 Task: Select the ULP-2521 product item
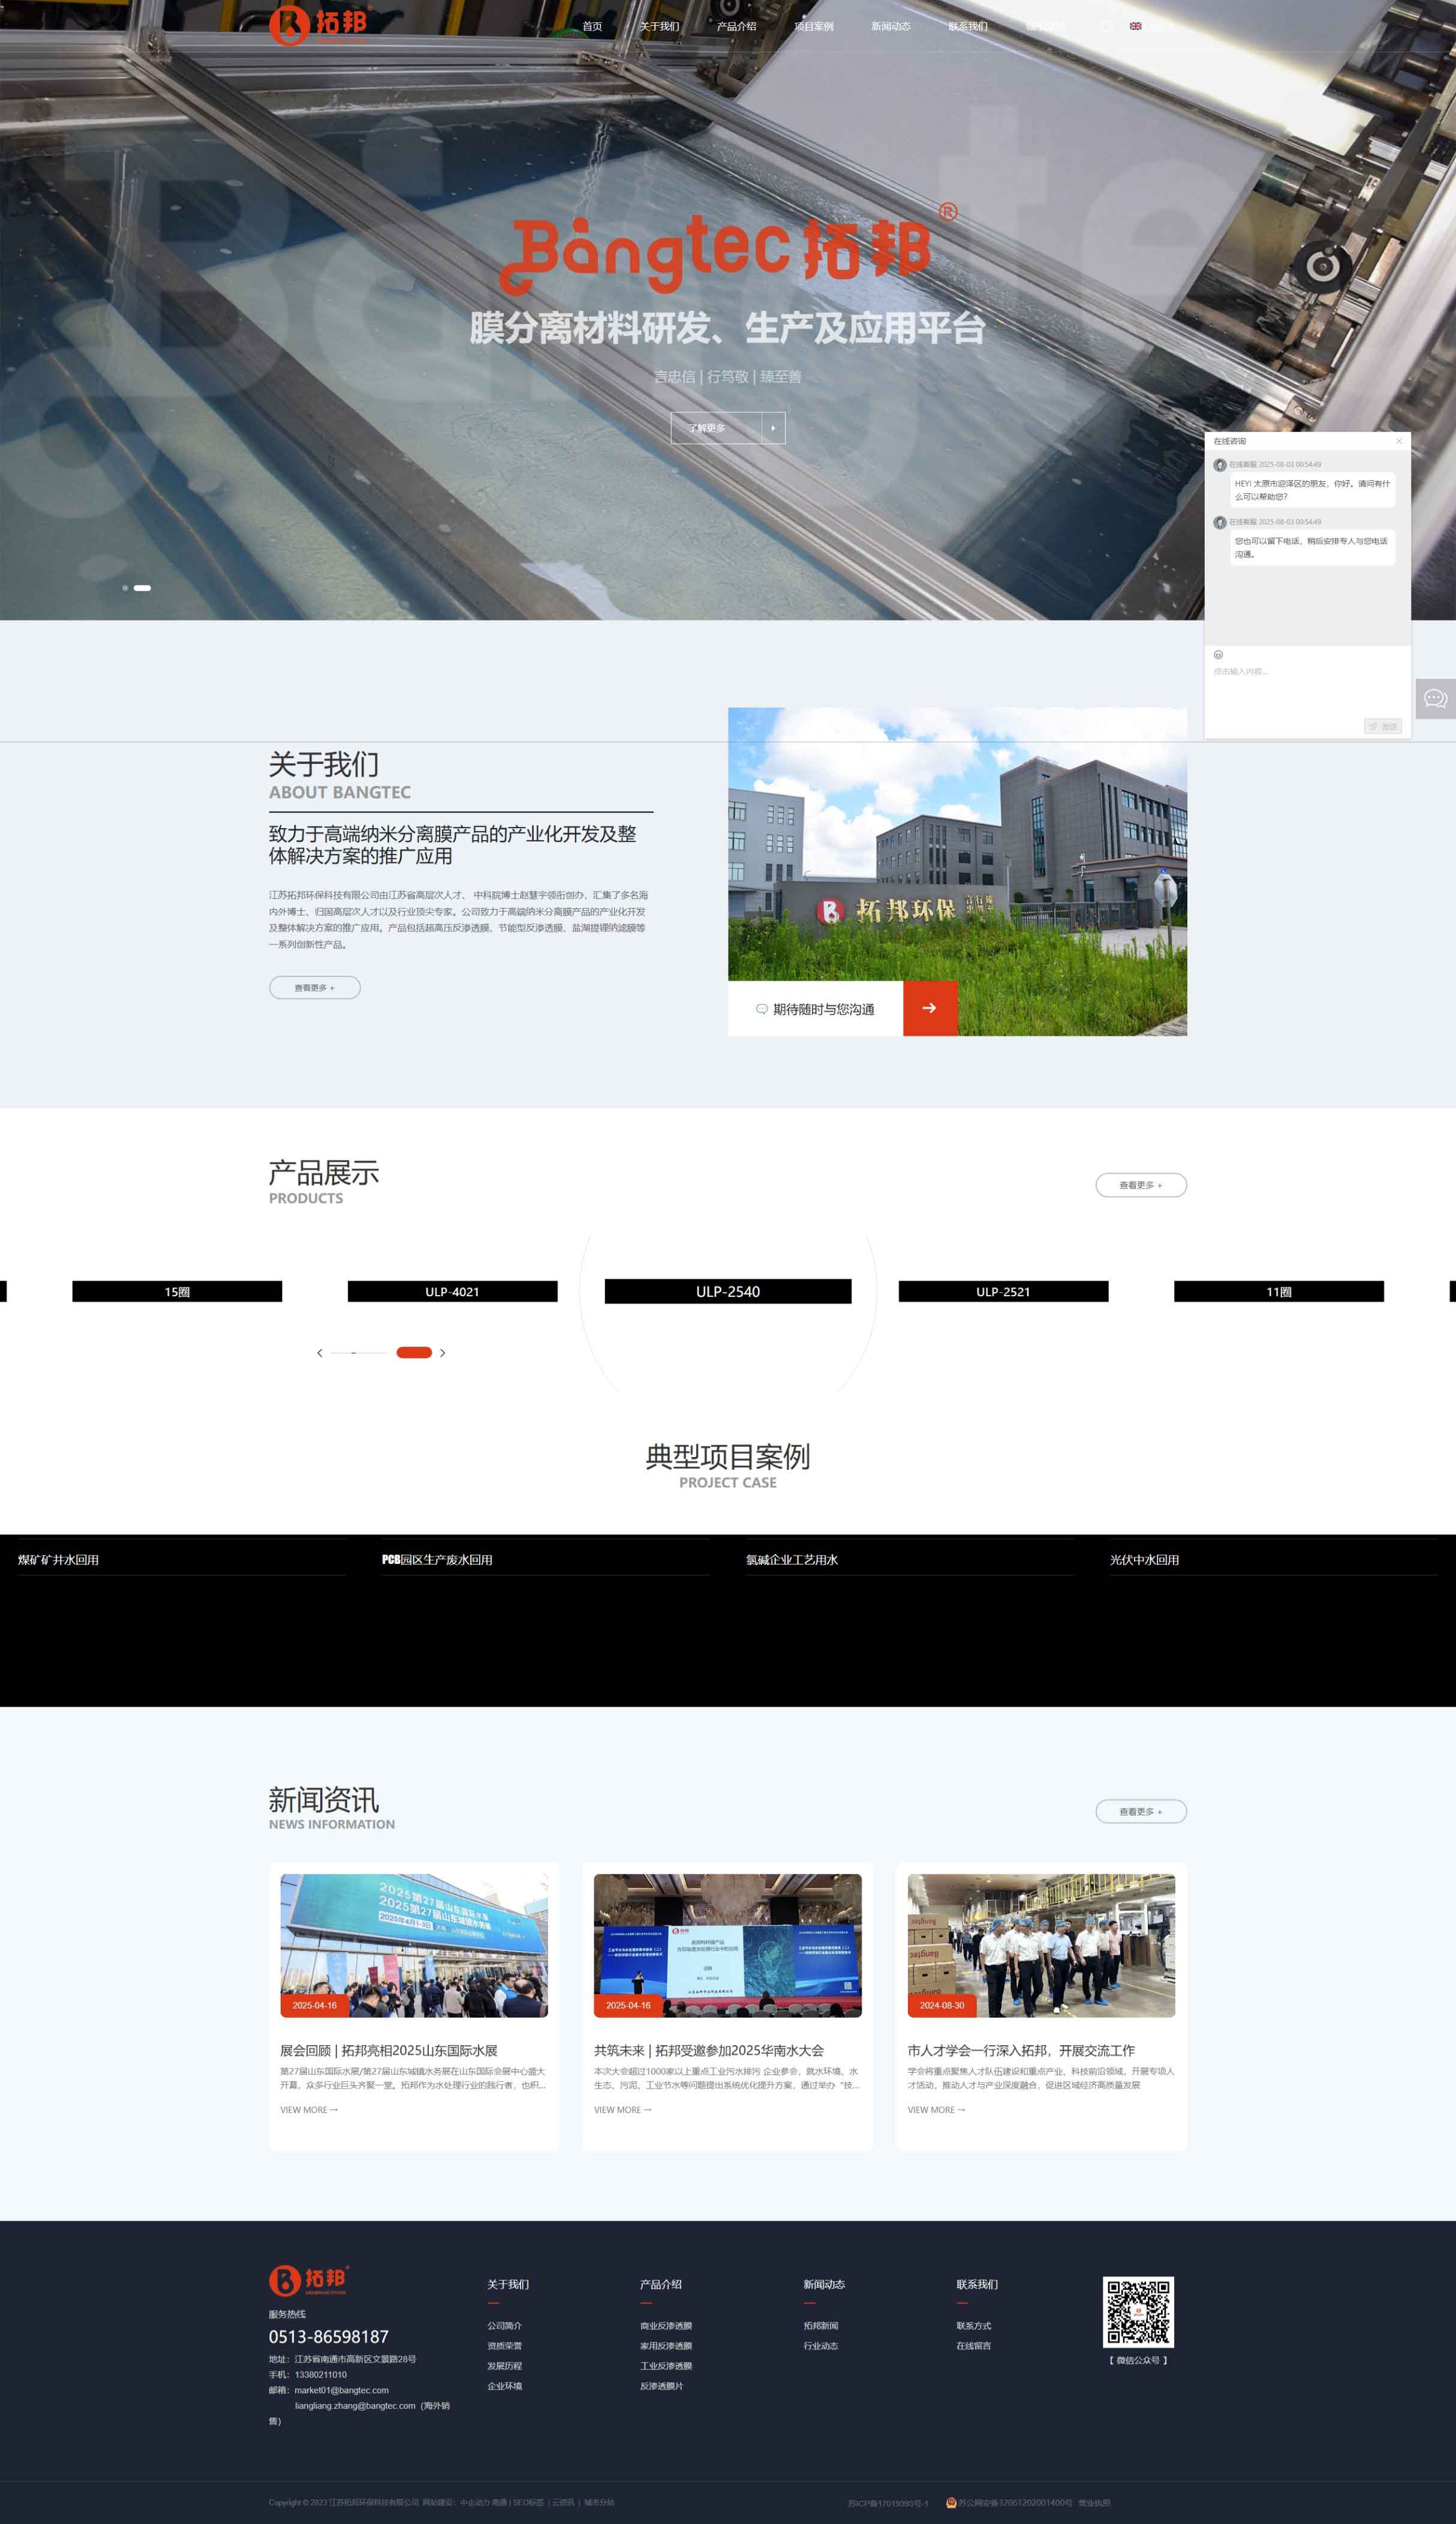[1003, 1291]
